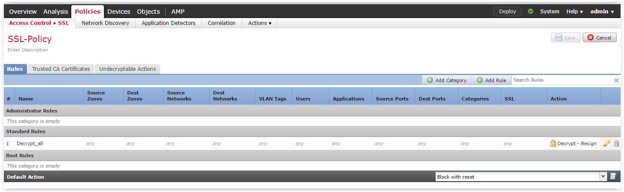Click the Decrypt - Resign action
This screenshot has height=192, width=624.
(x=573, y=143)
